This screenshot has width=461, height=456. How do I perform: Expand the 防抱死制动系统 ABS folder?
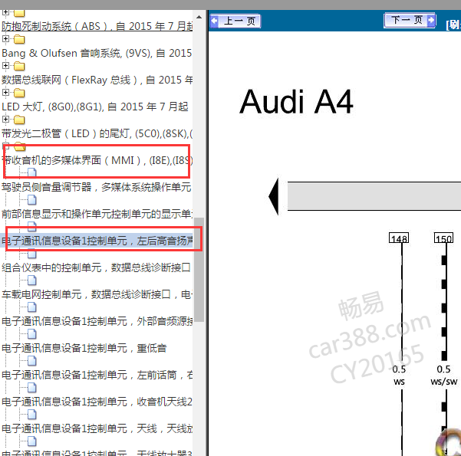[x=5, y=12]
